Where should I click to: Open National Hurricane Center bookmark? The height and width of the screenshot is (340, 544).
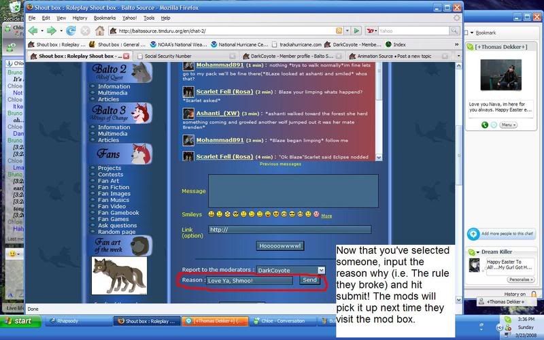pos(240,44)
